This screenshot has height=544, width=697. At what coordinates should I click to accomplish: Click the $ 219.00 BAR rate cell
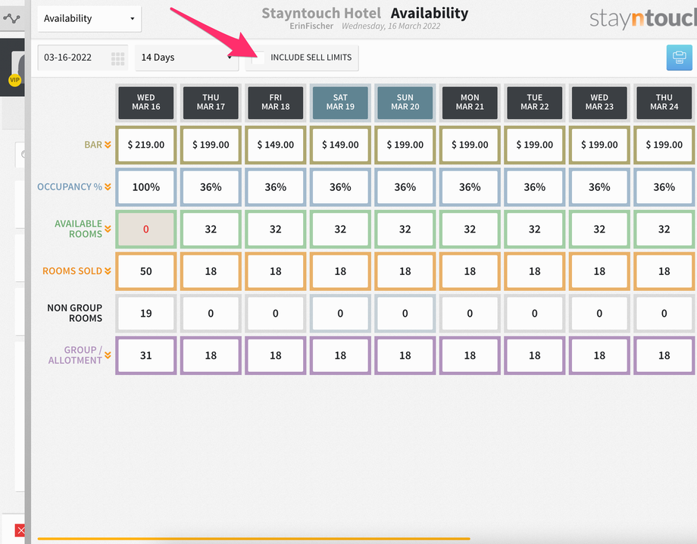tap(145, 145)
